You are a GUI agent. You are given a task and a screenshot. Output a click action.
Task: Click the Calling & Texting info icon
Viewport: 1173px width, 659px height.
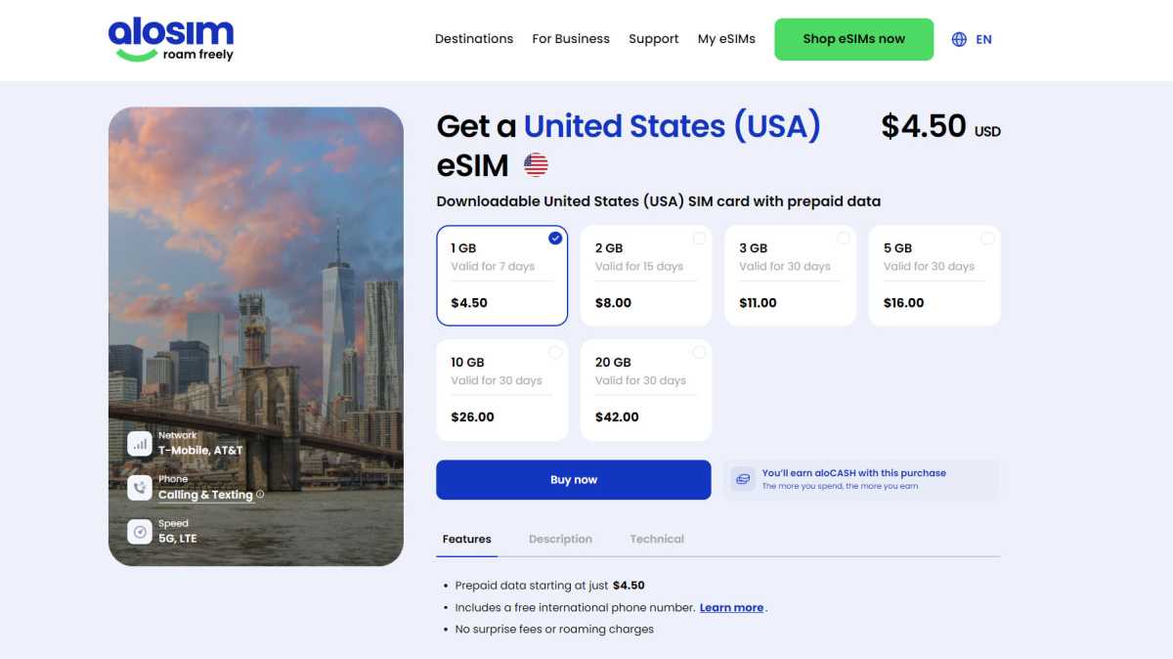point(260,495)
